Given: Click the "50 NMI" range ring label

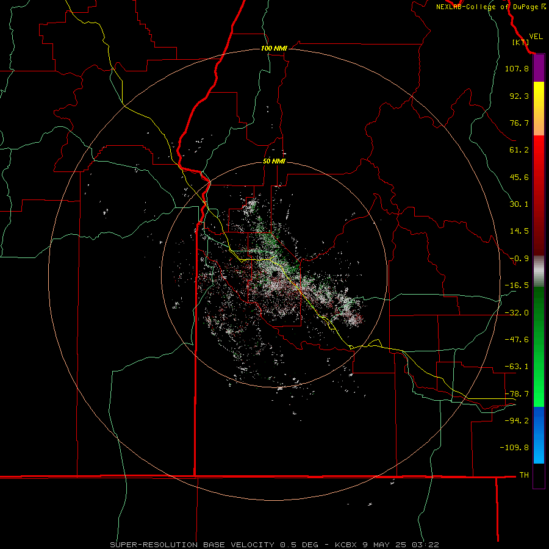Looking at the screenshot, I should coord(274,162).
